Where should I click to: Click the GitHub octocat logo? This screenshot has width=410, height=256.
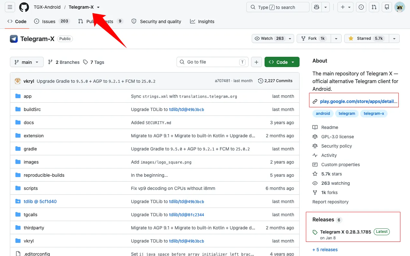tap(24, 7)
